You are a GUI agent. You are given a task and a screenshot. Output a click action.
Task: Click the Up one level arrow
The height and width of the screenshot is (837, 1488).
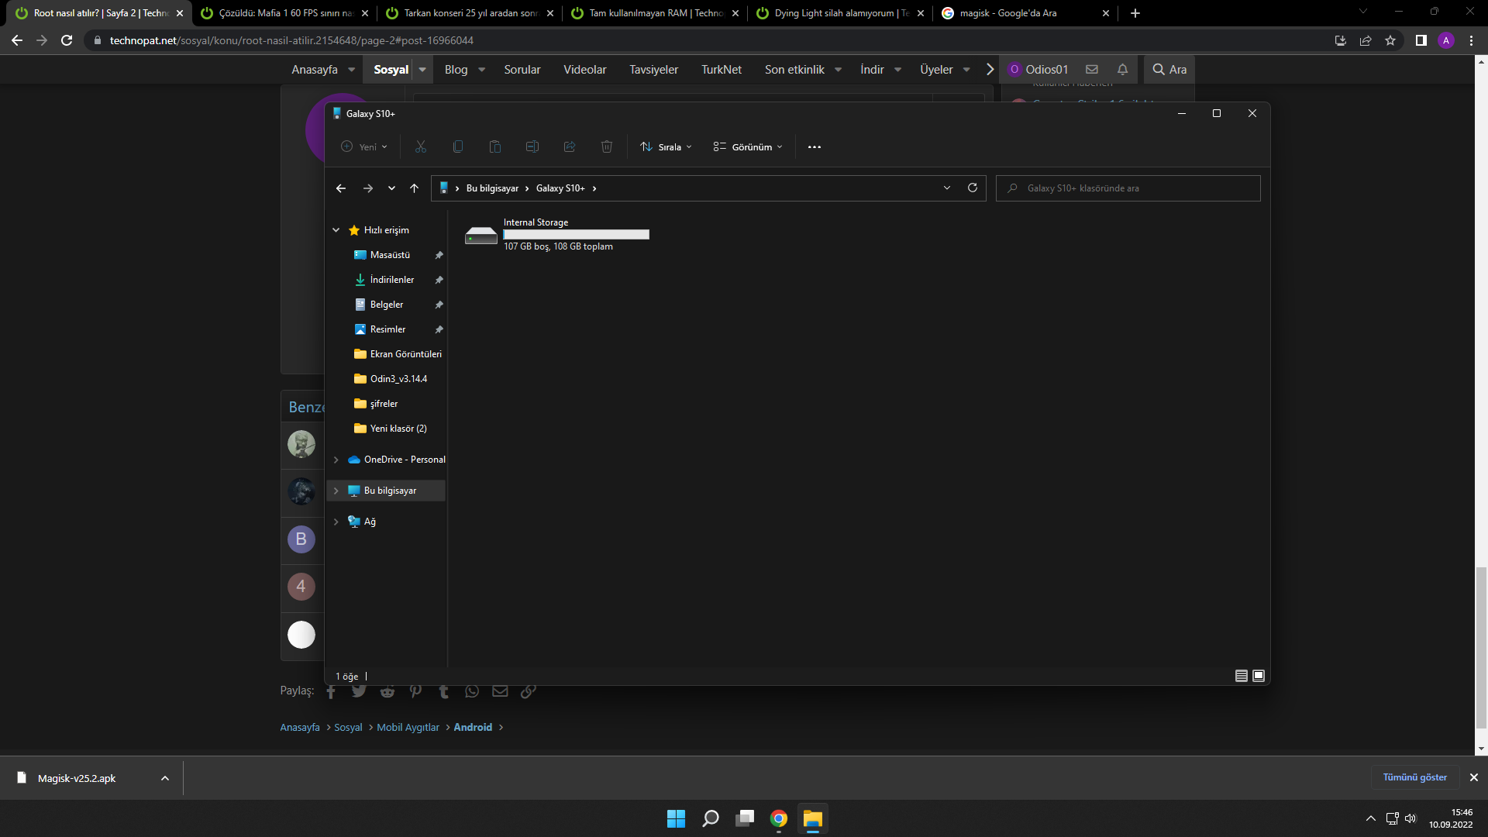[x=415, y=188]
